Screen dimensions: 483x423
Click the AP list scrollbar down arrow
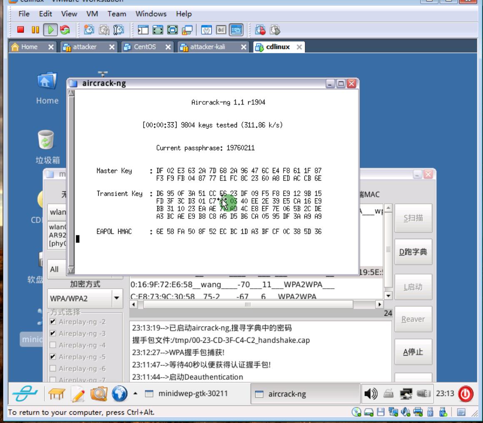388,296
